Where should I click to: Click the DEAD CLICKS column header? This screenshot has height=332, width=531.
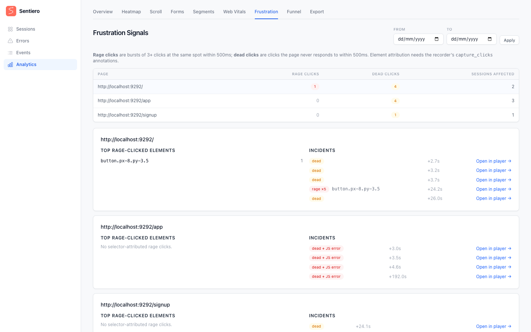click(386, 74)
